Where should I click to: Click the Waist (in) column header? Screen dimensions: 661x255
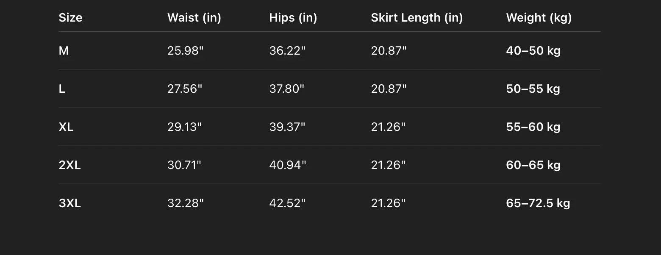point(194,18)
